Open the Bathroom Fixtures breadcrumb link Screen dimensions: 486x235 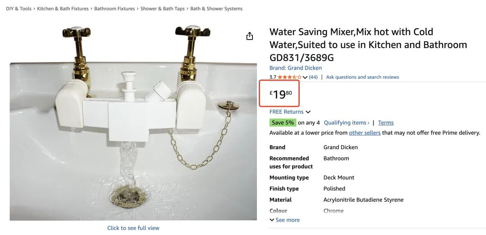point(114,9)
